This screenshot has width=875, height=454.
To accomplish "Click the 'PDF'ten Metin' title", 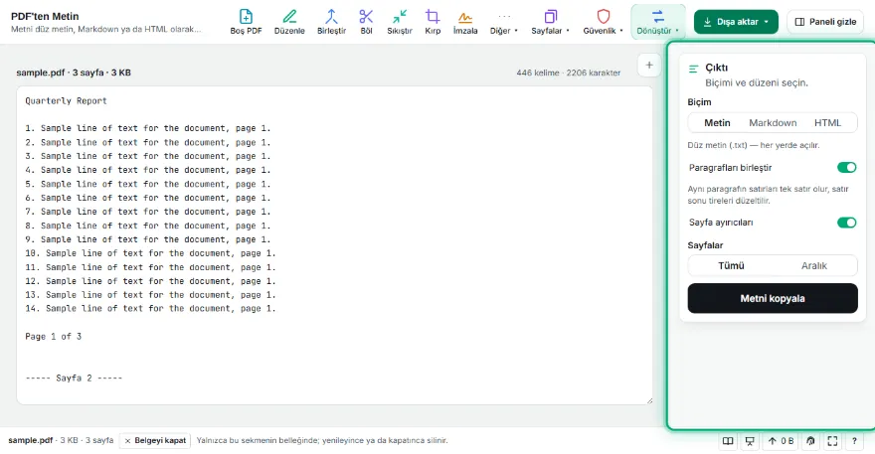I will pyautogui.click(x=45, y=16).
